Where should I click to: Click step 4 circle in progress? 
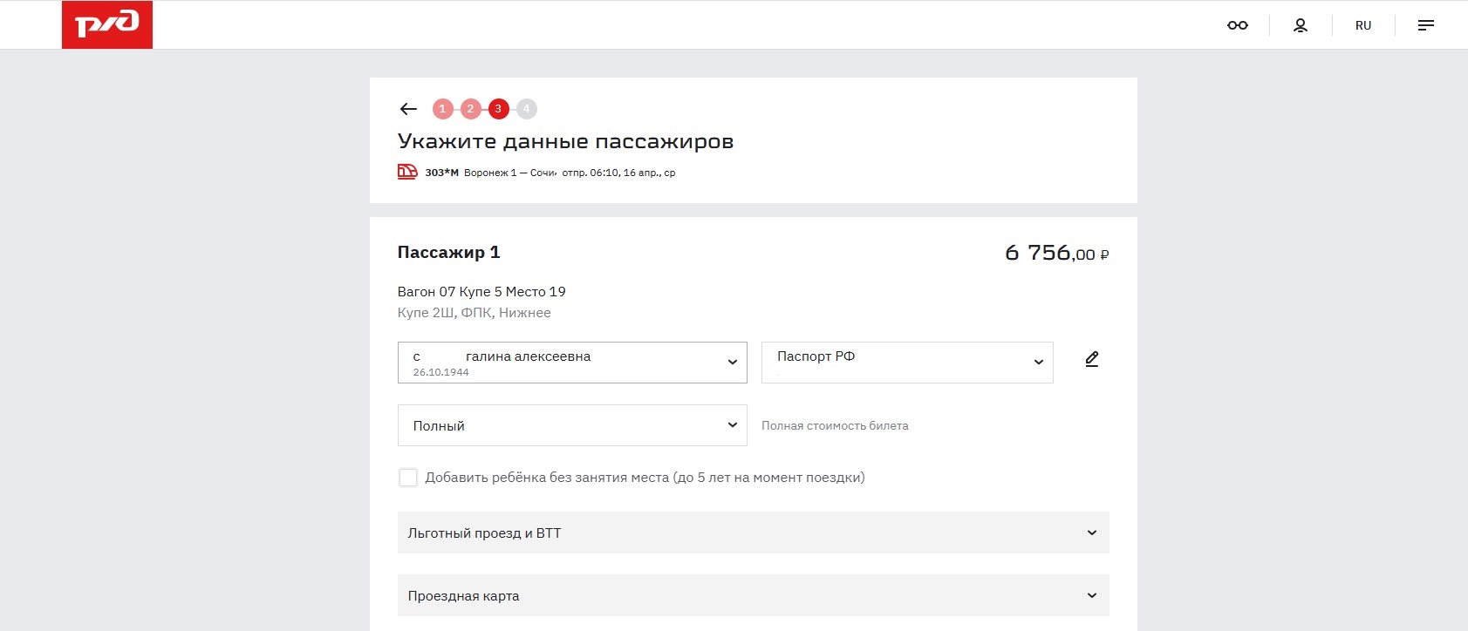point(526,109)
